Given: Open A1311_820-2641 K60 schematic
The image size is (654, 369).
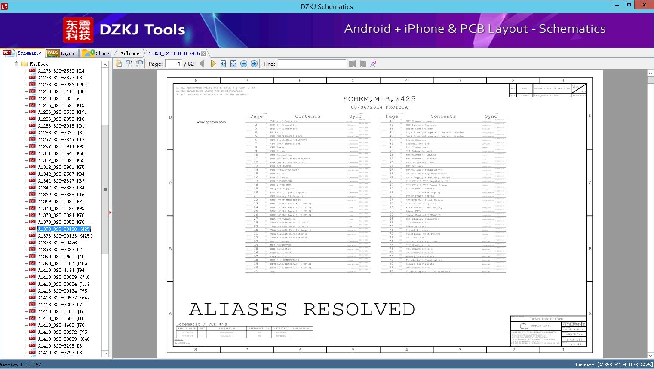Looking at the screenshot, I should pos(61,153).
